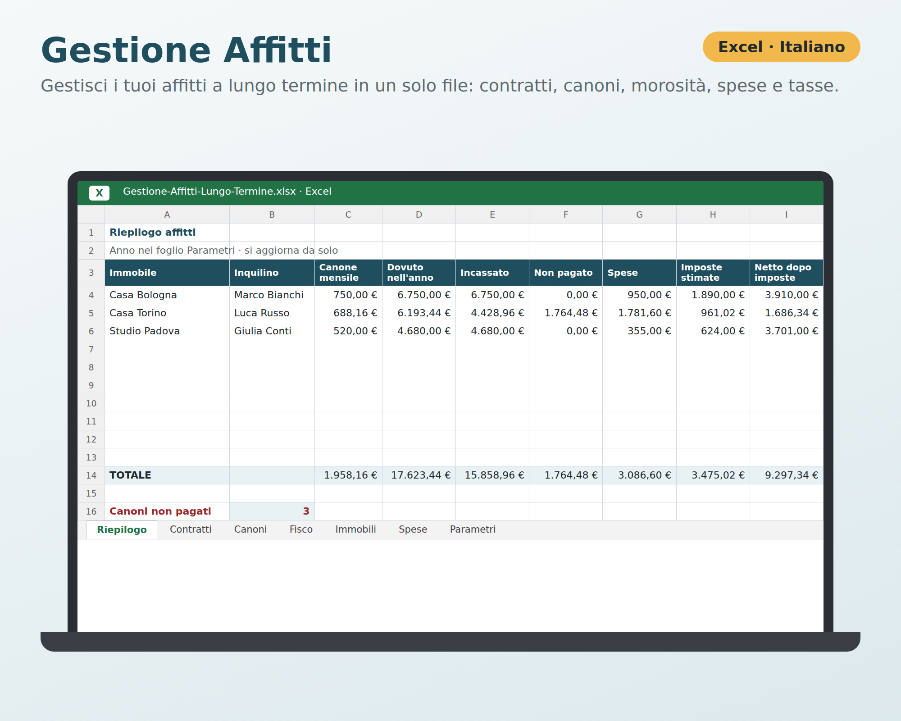This screenshot has height=721, width=901.
Task: Click the 'Anno nel foglio Parametri' note cell
Action: (167, 251)
